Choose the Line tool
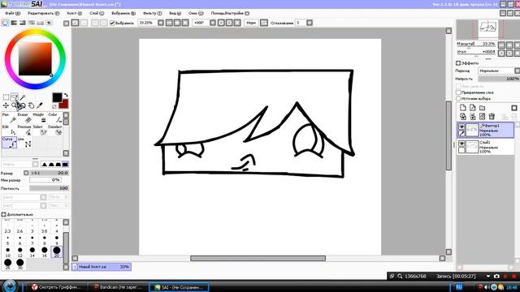This screenshot has width=520, height=292. [24, 143]
